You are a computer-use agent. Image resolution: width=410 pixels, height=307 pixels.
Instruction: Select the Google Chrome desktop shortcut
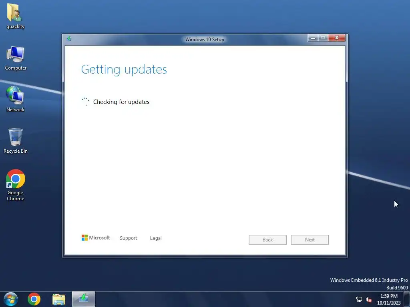[x=16, y=185]
